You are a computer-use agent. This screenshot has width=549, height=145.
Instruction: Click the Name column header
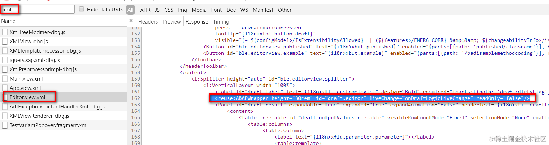pyautogui.click(x=63, y=21)
